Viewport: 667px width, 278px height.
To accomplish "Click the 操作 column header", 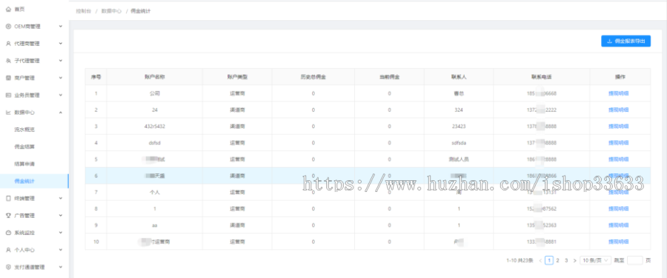I will point(620,77).
